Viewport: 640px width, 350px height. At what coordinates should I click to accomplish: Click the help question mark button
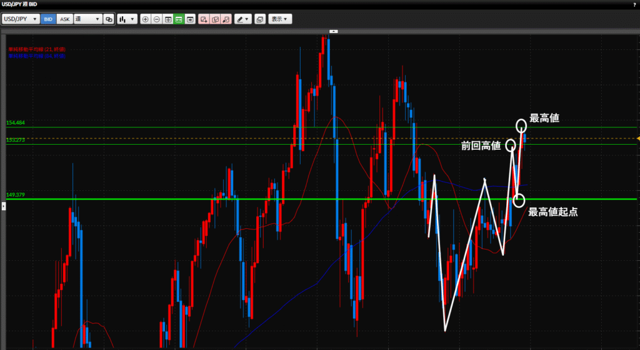(634, 4)
